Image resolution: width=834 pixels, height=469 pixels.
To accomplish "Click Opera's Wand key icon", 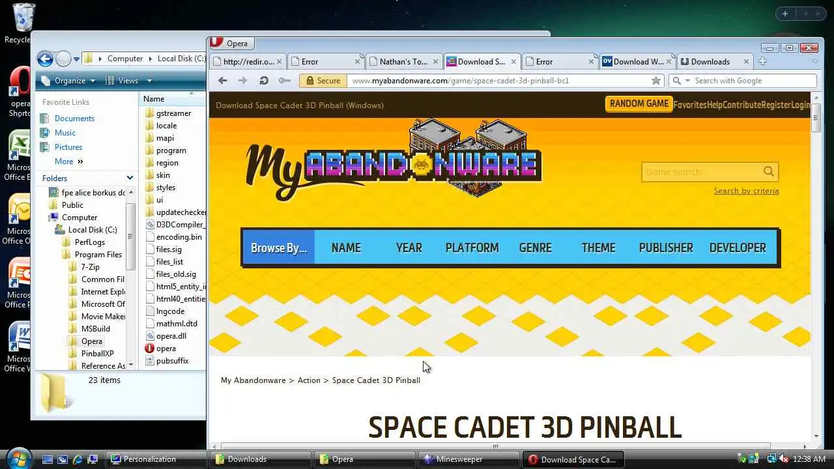I will pyautogui.click(x=284, y=80).
